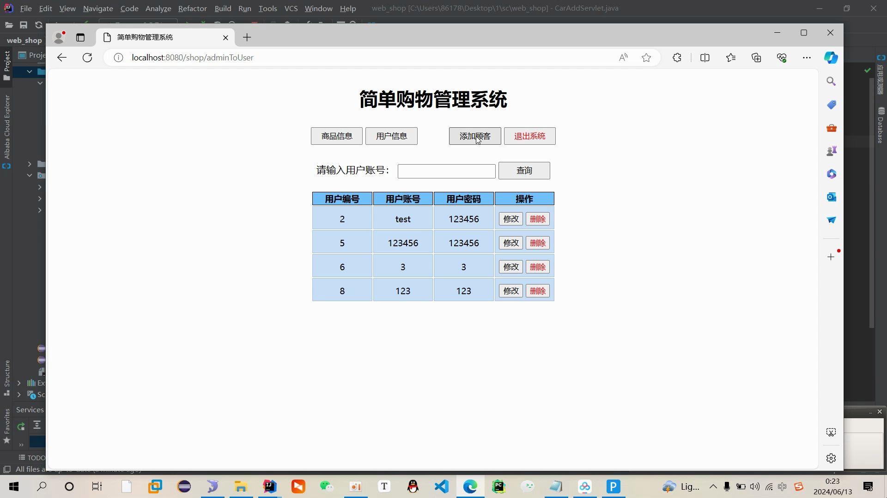
Task: Customize sidebar with plus icon
Action: 831,257
